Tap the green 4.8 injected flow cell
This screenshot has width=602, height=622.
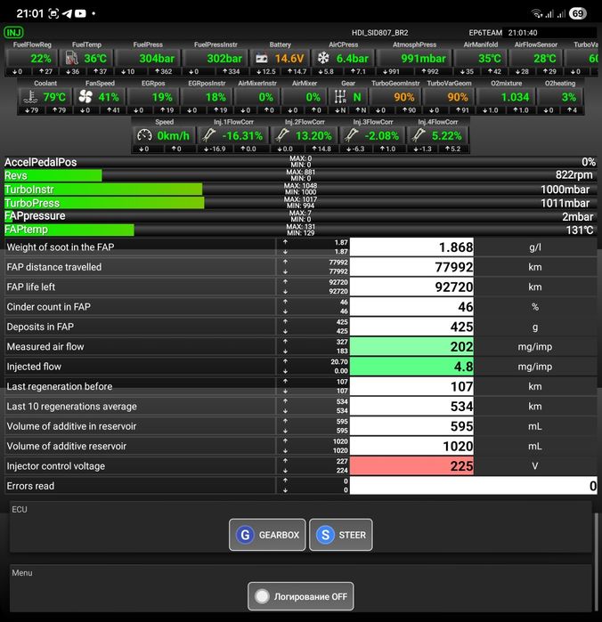click(x=411, y=367)
